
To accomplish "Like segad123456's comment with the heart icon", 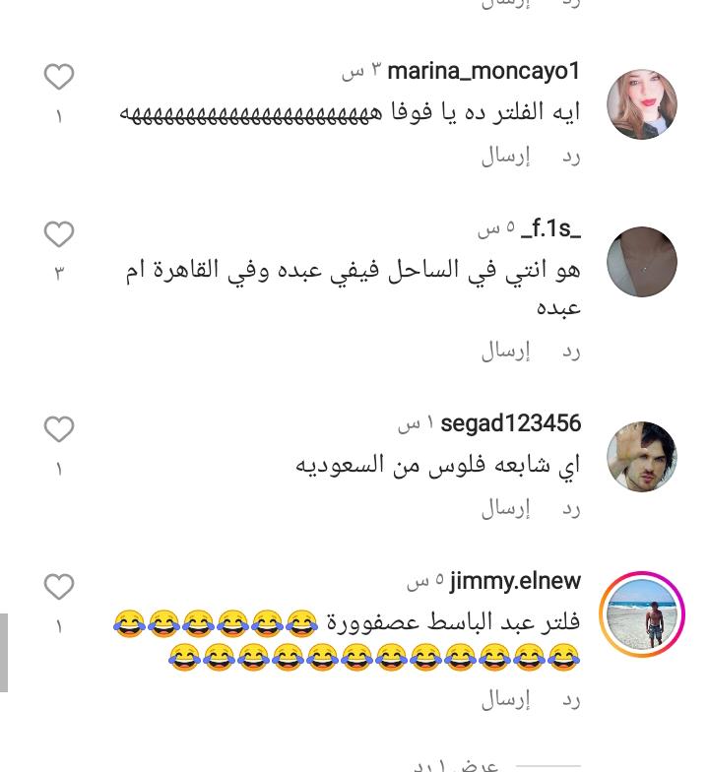I will pos(59,429).
